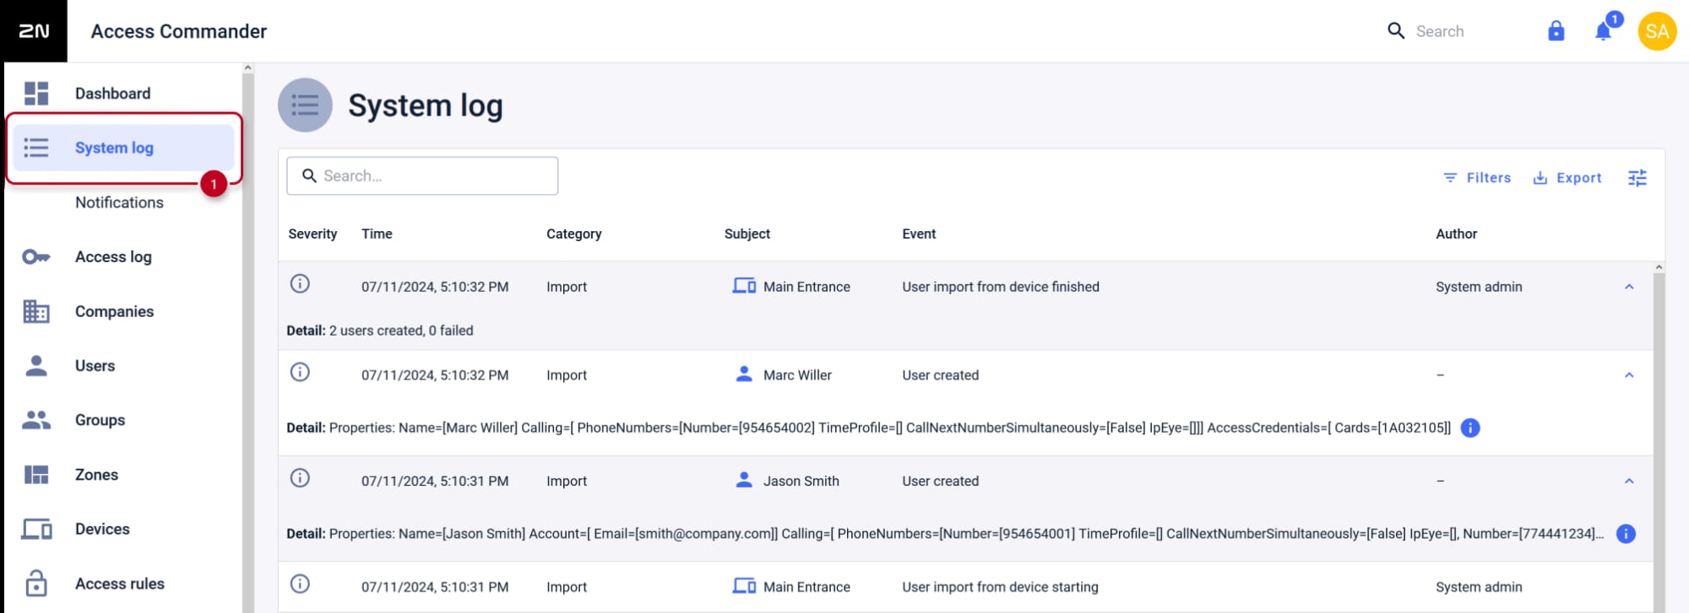Click the Access rules lock icon
Viewport: 1689px width, 613px height.
[x=36, y=583]
